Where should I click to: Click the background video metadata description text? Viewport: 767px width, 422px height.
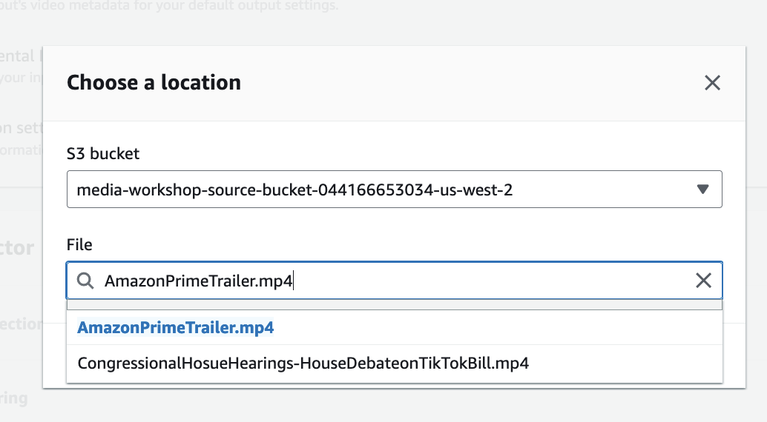pyautogui.click(x=169, y=6)
